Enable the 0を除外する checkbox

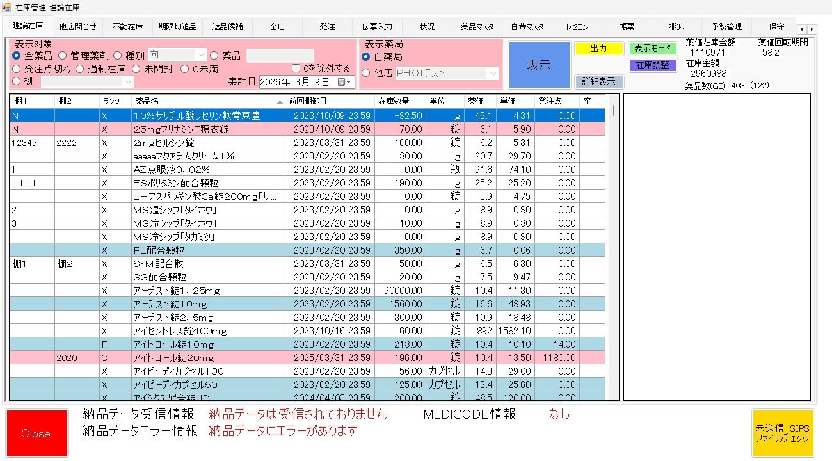[x=296, y=69]
